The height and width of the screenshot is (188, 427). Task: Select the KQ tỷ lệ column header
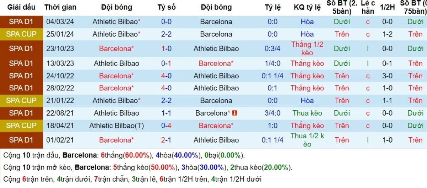[307, 7]
